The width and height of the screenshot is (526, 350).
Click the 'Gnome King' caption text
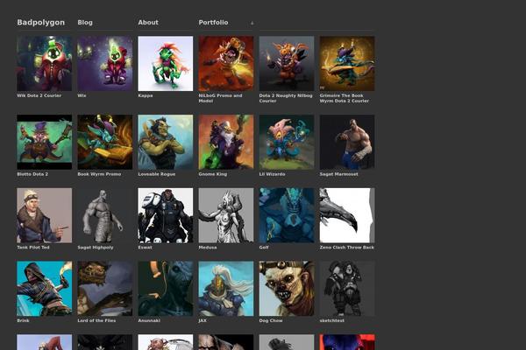213,174
